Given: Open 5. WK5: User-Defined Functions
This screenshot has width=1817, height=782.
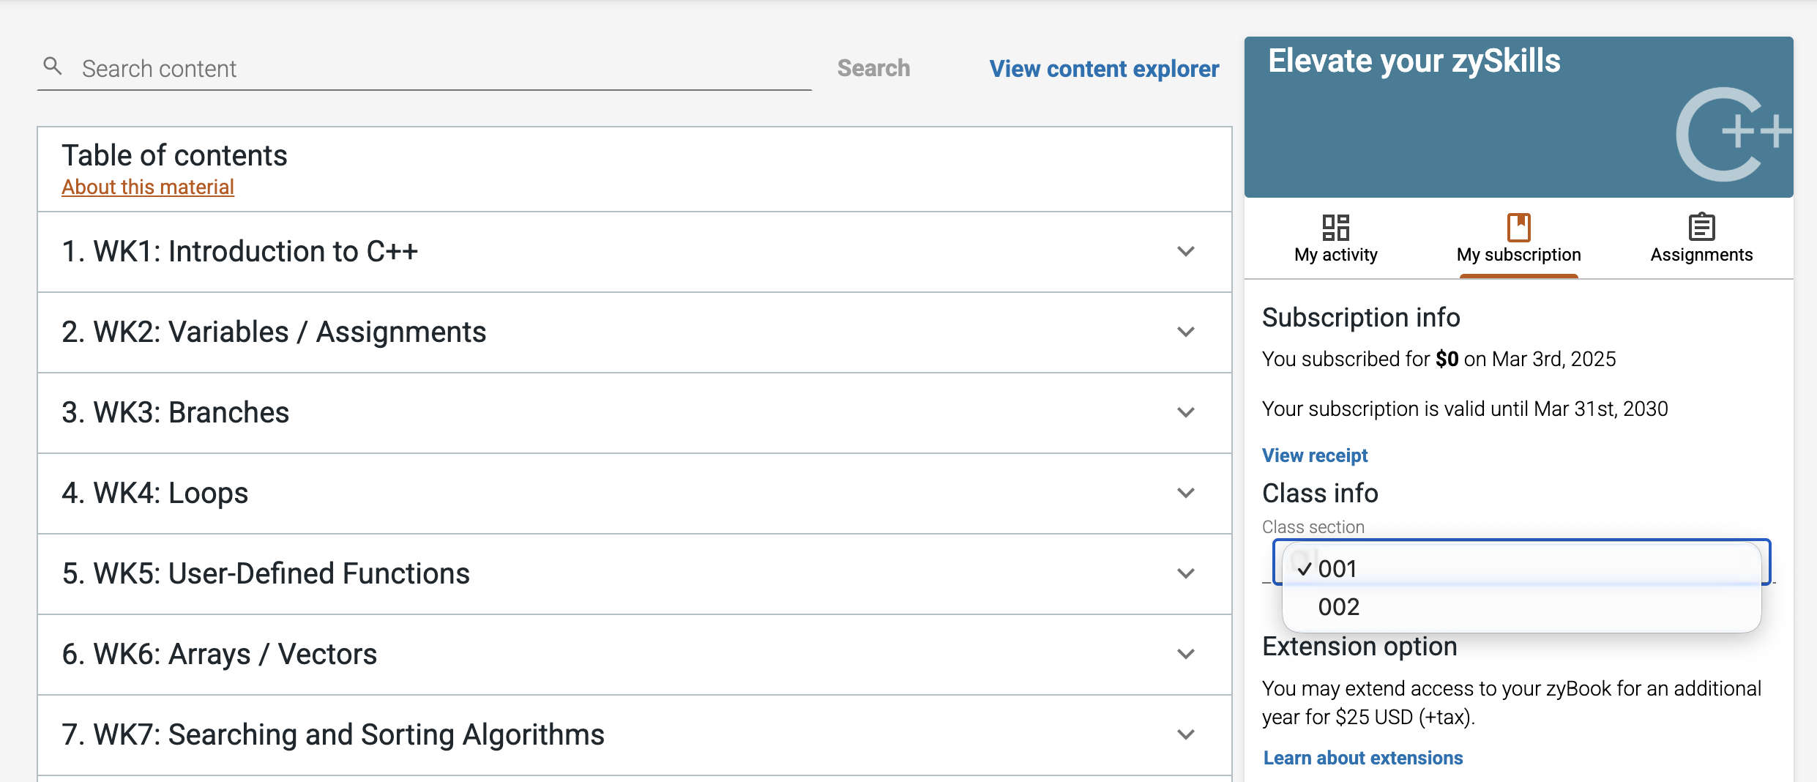Looking at the screenshot, I should [634, 574].
